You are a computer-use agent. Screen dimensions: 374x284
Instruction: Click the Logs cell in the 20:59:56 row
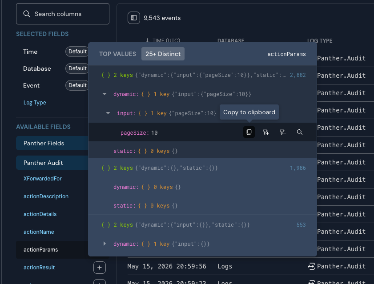coord(225,266)
